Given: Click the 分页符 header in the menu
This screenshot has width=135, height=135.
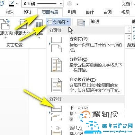Looking at the screenshot, I should coord(55,30).
